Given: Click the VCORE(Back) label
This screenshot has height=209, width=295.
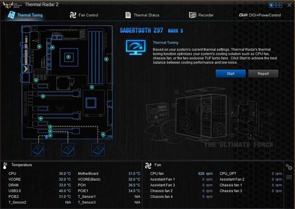Looking at the screenshot, I should pyautogui.click(x=89, y=179).
